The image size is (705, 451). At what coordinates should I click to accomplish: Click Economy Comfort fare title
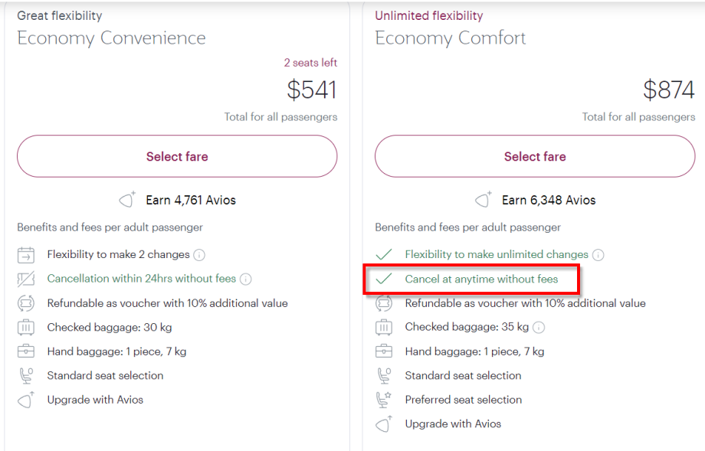[451, 38]
